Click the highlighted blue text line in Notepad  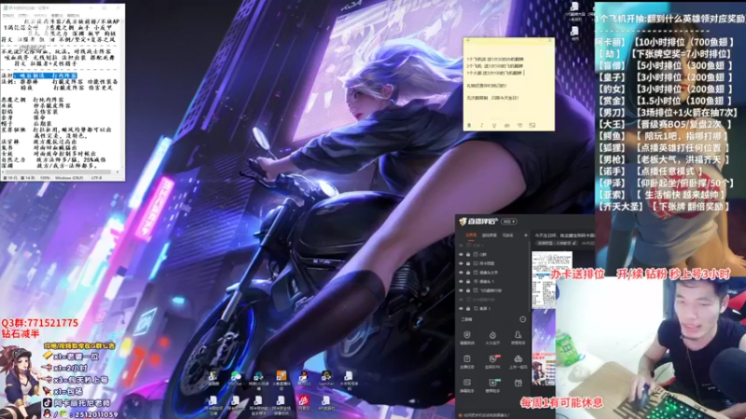point(45,75)
